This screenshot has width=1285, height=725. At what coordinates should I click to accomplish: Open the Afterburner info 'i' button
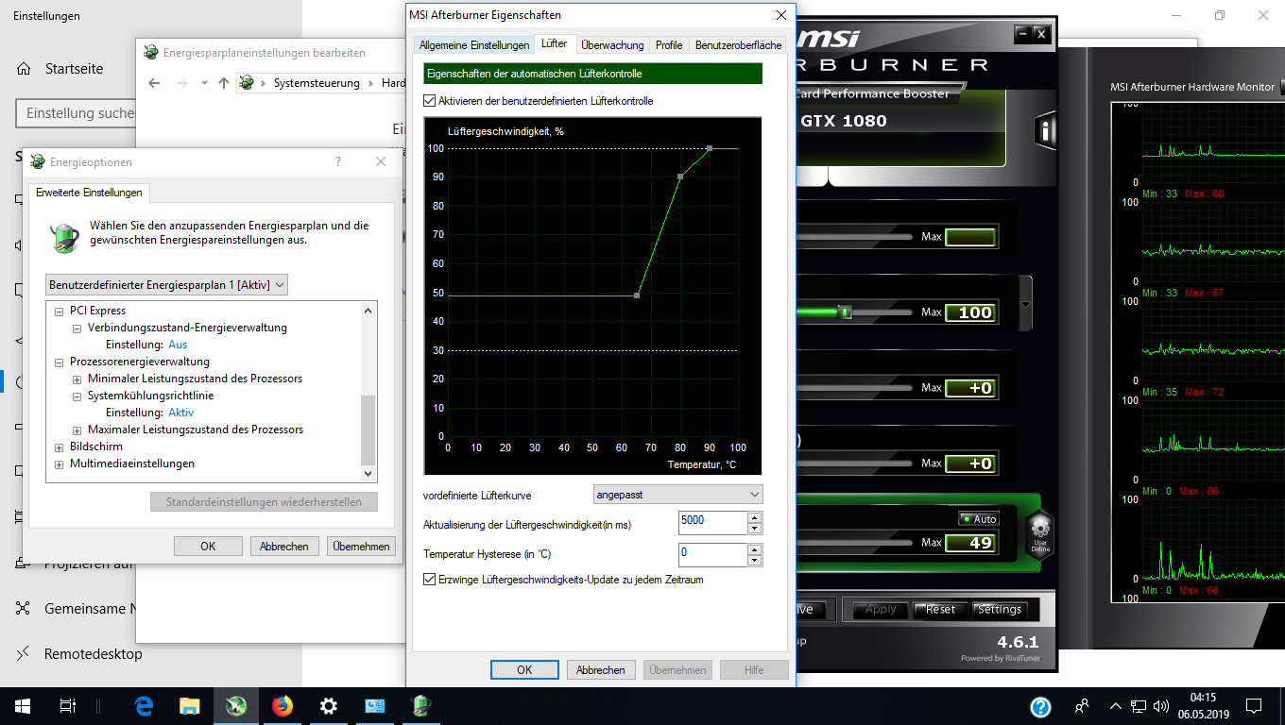pyautogui.click(x=1045, y=131)
